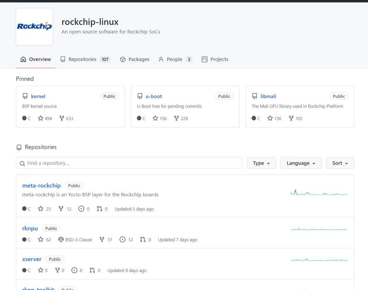Select the Projects tab
The image size is (368, 290).
215,59
